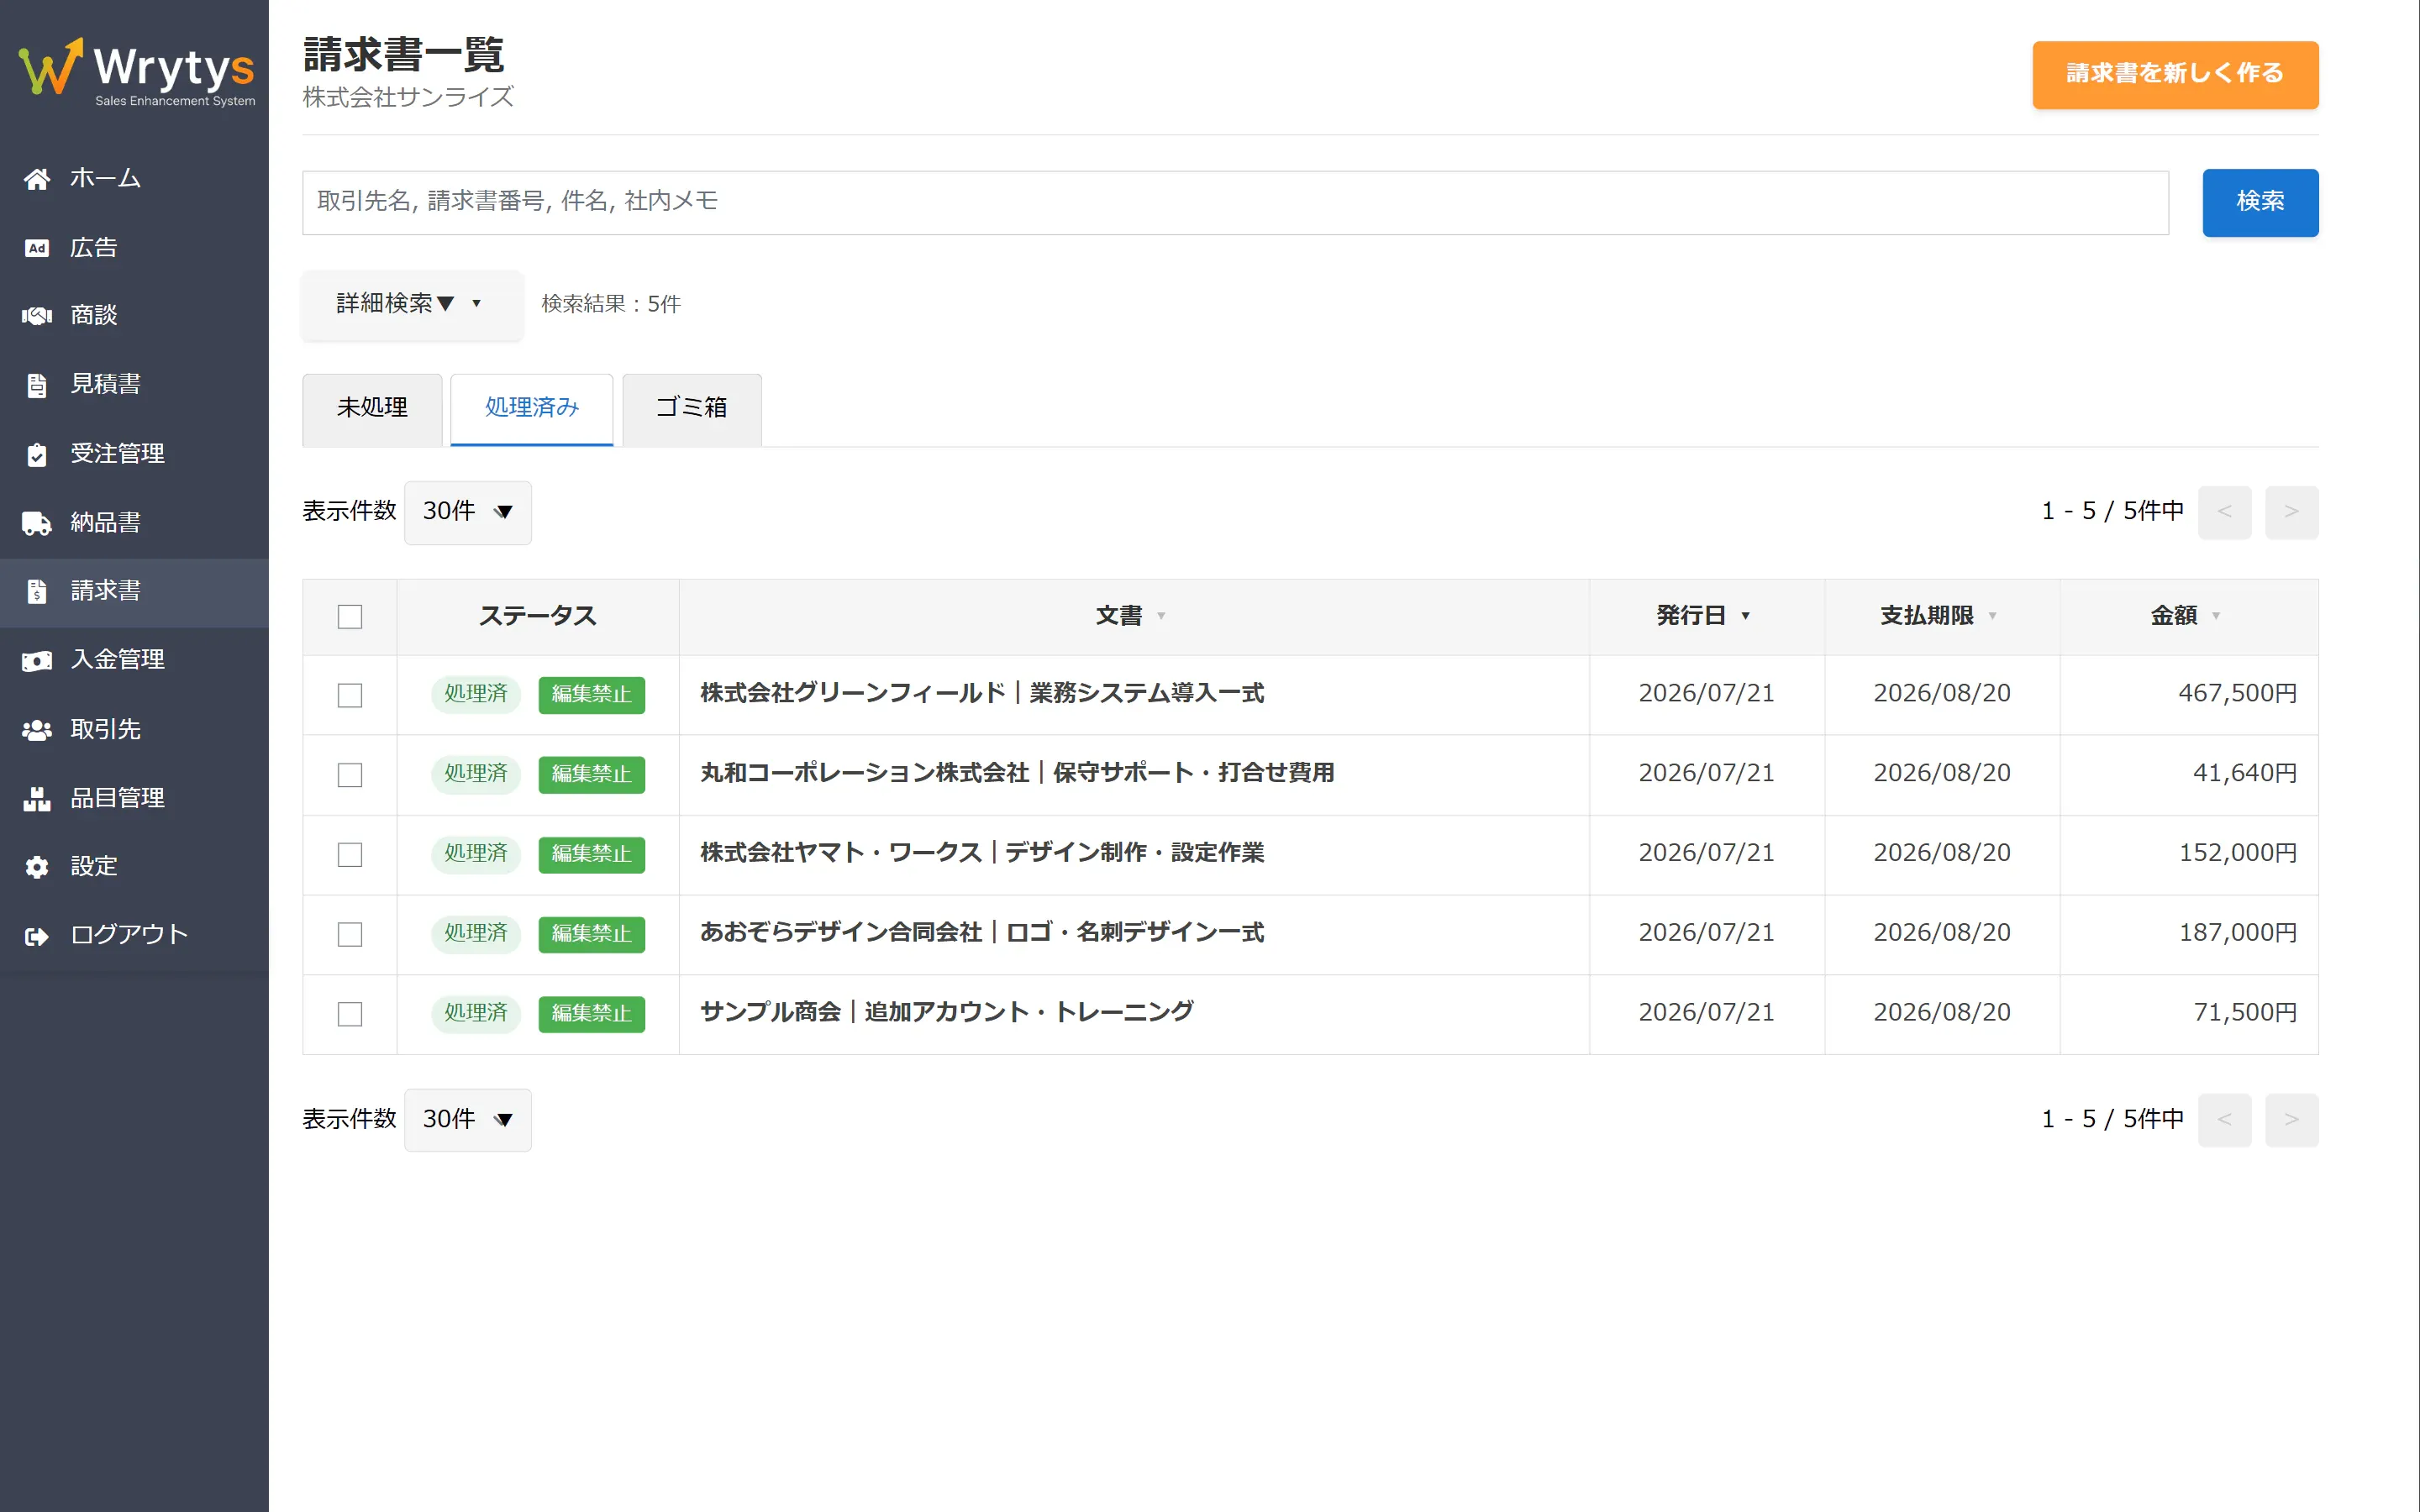The width and height of the screenshot is (2420, 1512).
Task: Check the 株式会社グリーンフィールド row checkbox
Action: tap(350, 695)
